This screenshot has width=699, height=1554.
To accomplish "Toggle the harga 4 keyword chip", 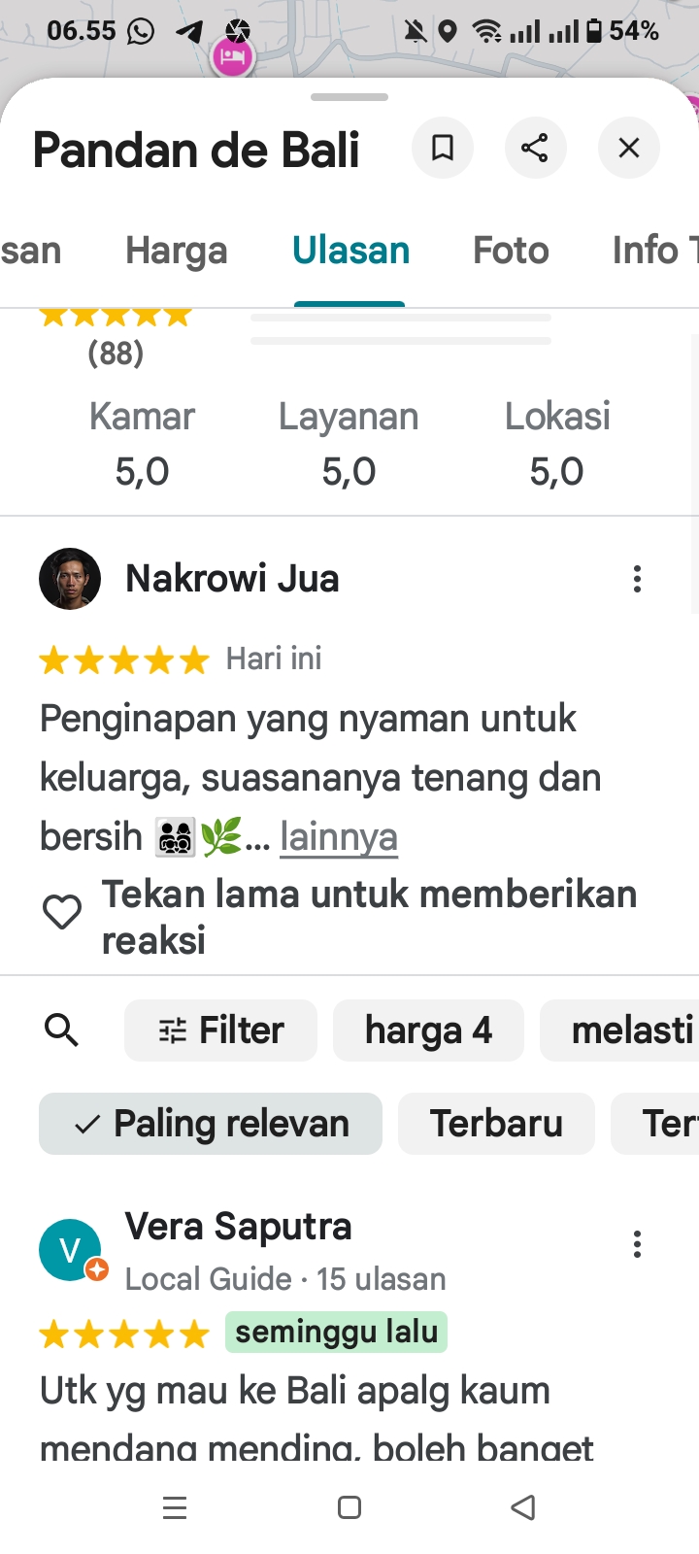I will 428,1030.
